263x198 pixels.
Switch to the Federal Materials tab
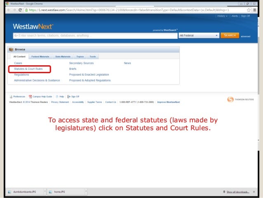pos(40,57)
